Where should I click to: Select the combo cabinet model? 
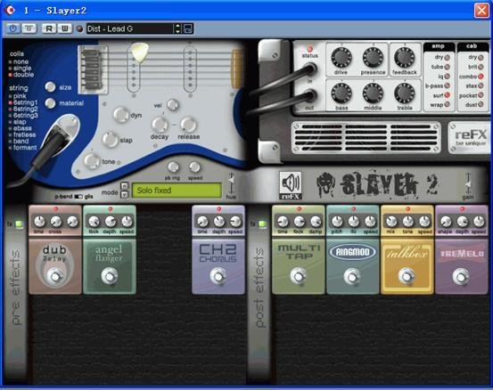(472, 77)
